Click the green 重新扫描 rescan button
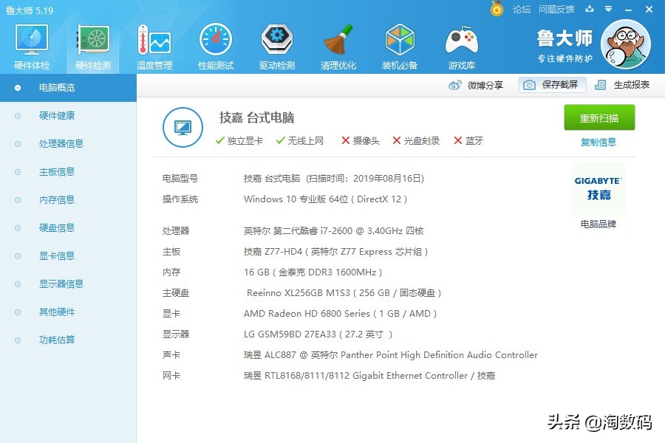665x443 pixels. [598, 117]
